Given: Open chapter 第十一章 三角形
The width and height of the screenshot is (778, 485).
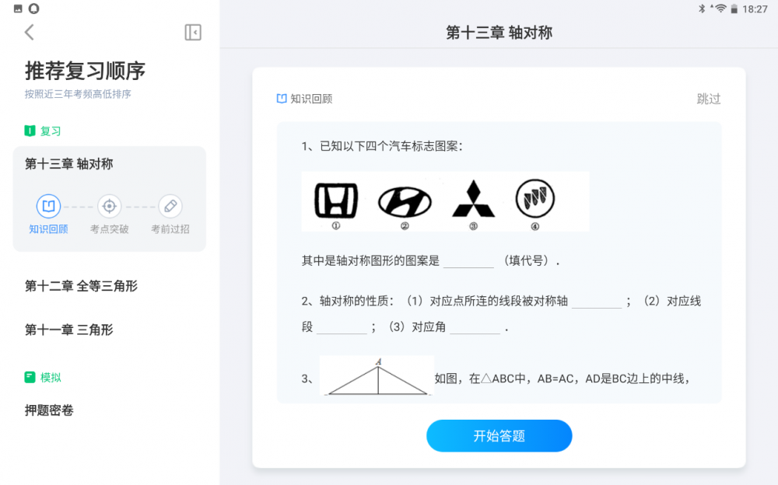Looking at the screenshot, I should tap(69, 330).
